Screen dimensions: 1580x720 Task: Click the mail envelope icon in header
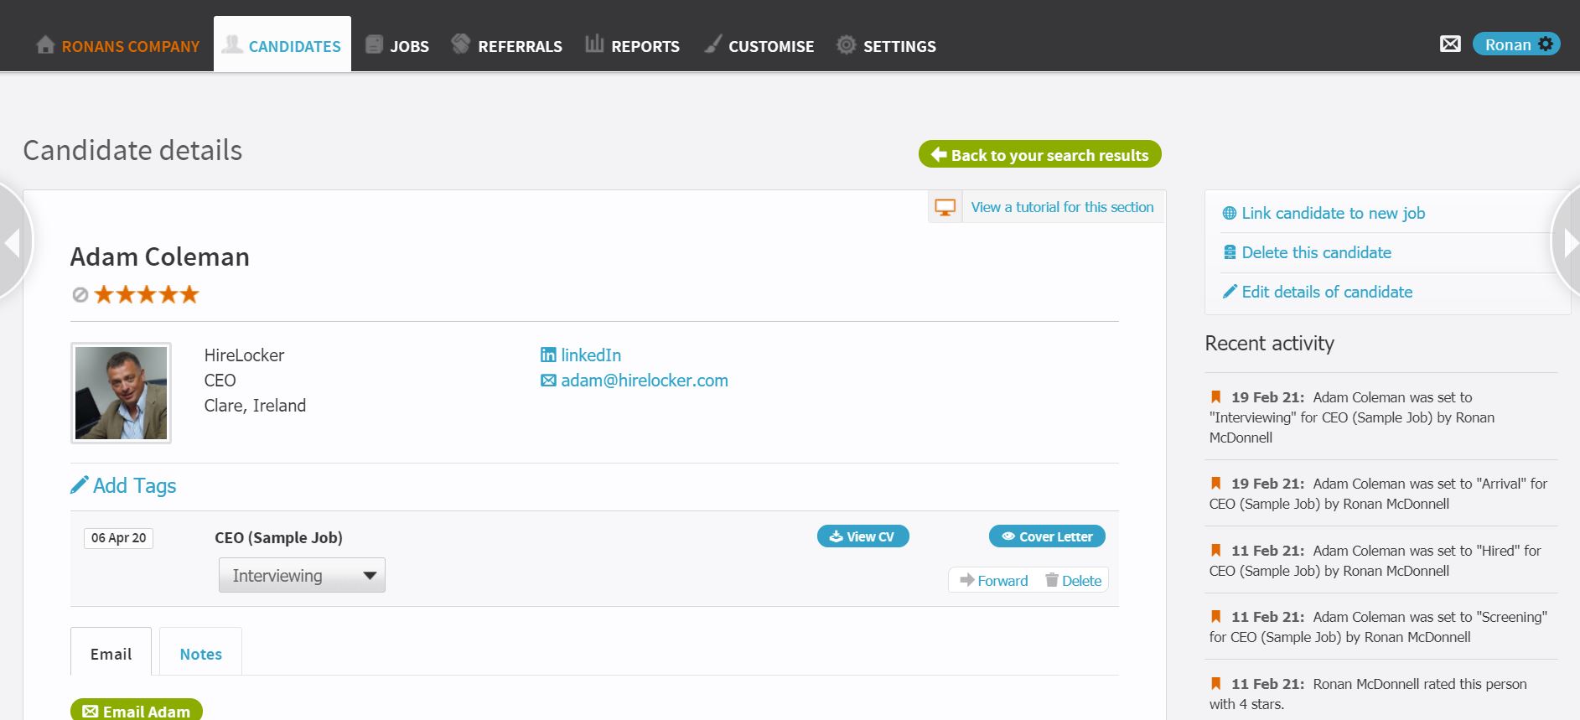click(x=1450, y=44)
